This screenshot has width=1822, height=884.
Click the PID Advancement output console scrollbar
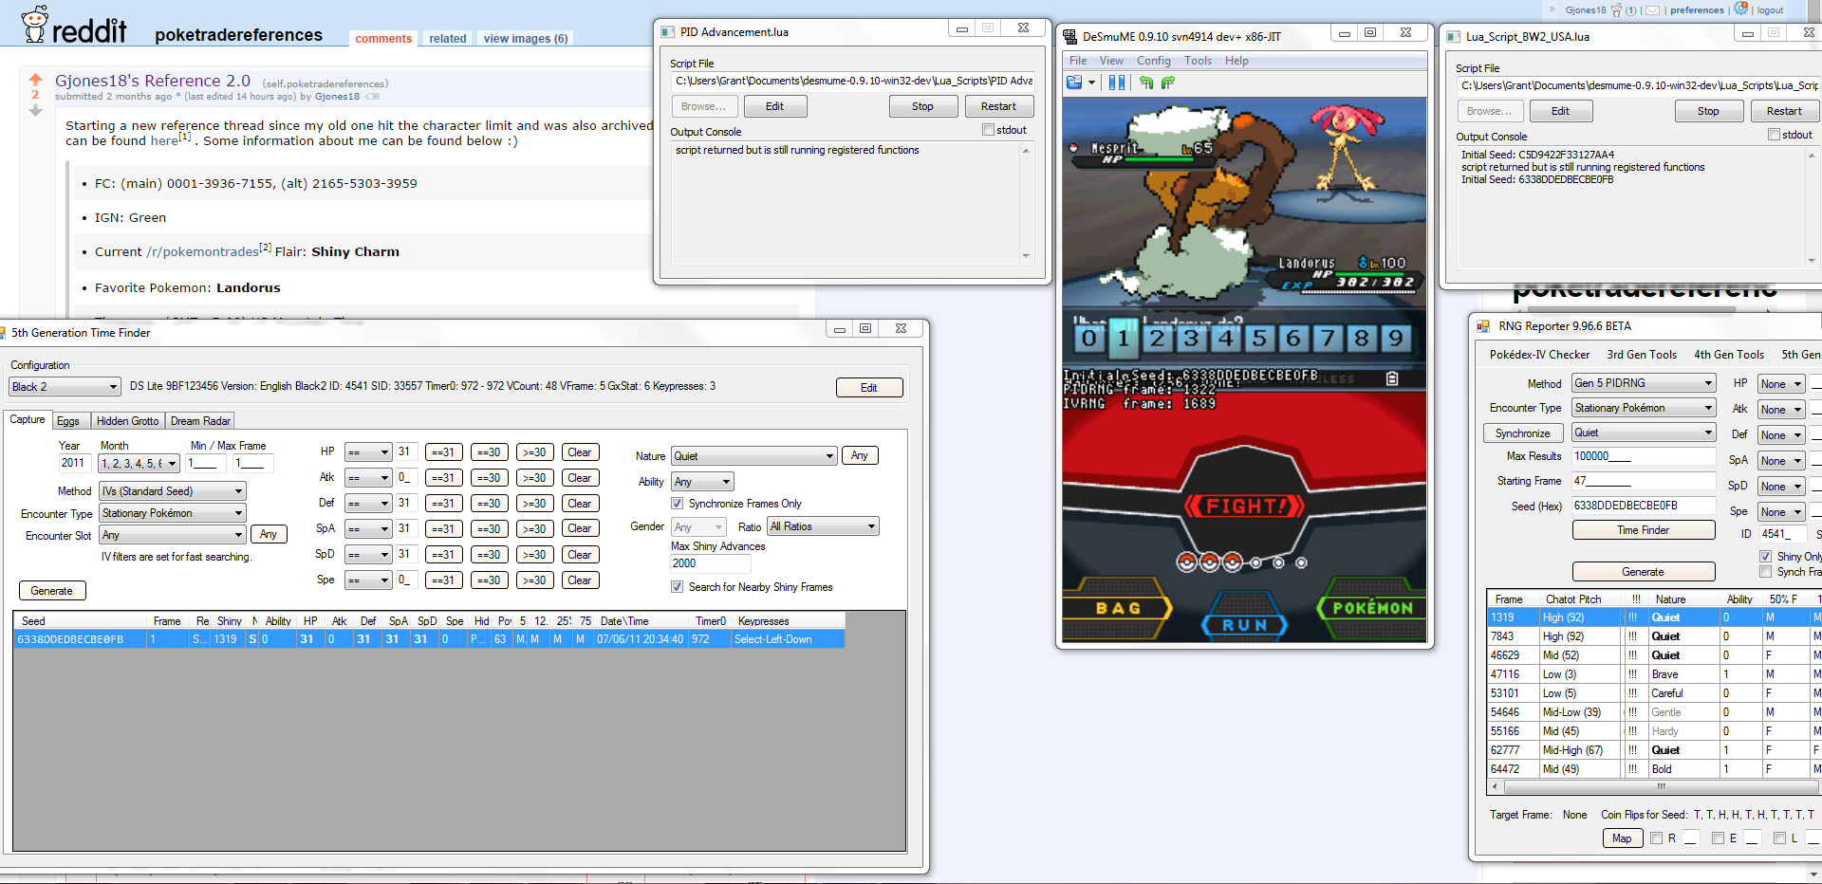click(1026, 203)
